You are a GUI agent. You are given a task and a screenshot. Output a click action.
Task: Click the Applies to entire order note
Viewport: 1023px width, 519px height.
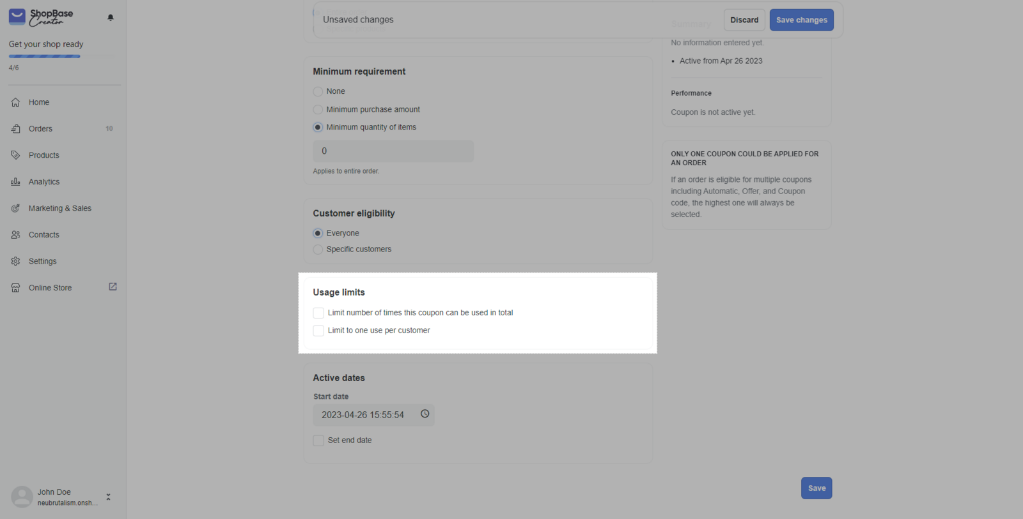[x=346, y=171]
